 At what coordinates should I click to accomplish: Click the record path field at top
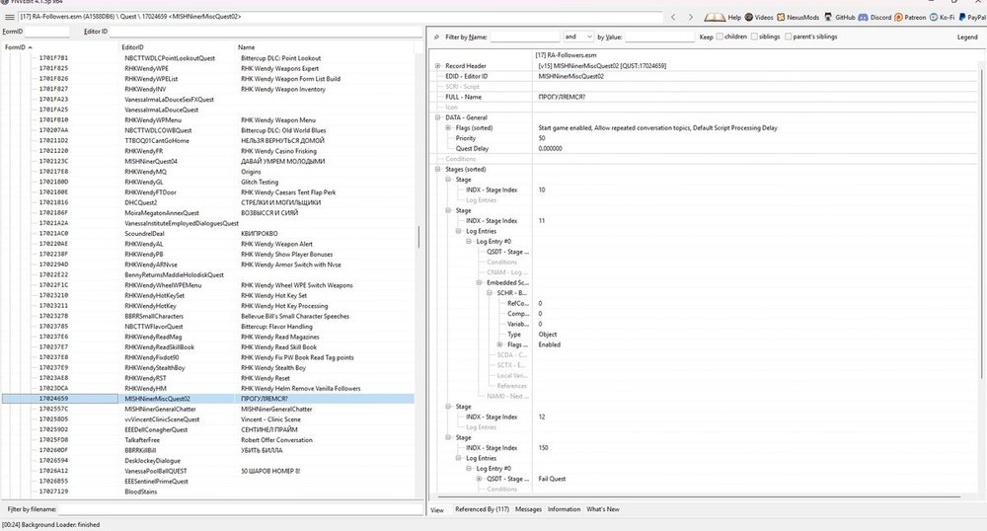340,17
